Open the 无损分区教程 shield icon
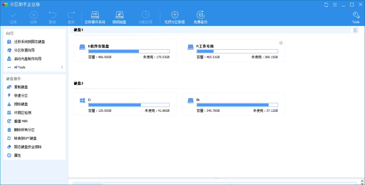Image resolution: width=365 pixels, height=185 pixels. pos(174,15)
